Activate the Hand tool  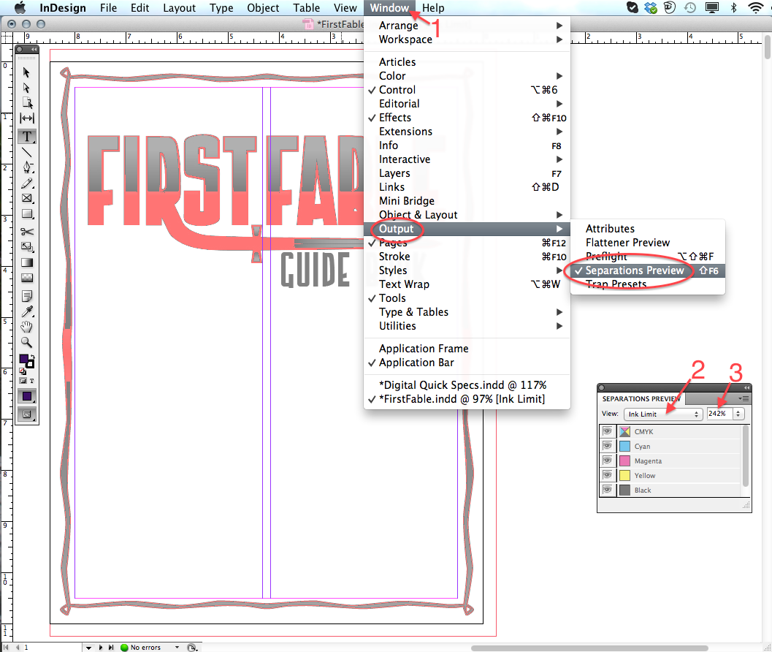(x=27, y=327)
